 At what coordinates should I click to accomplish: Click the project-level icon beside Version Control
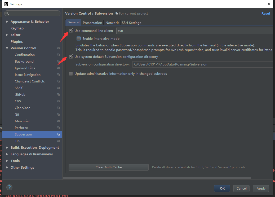(58, 48)
